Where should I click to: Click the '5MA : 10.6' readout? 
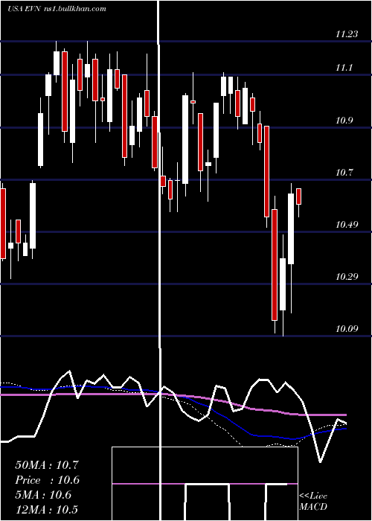[43, 495]
